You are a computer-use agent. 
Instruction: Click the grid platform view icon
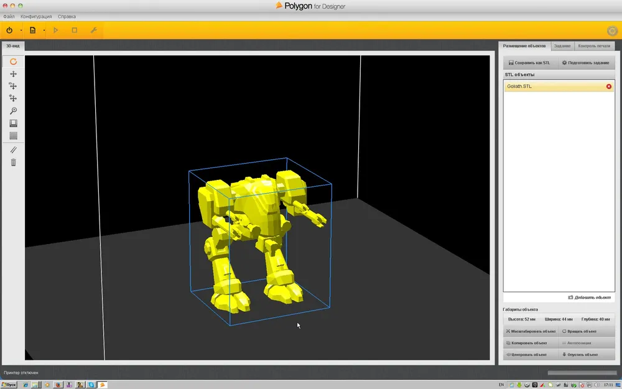pos(13,136)
